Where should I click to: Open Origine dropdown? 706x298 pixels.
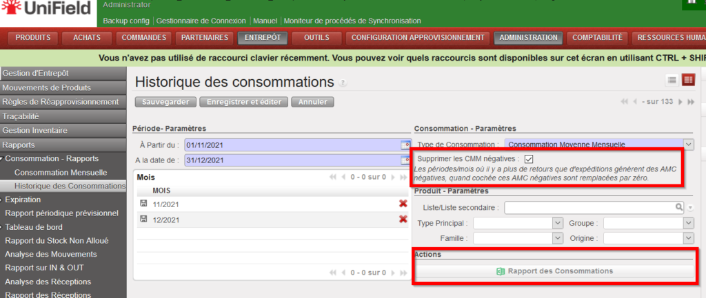tap(689, 237)
